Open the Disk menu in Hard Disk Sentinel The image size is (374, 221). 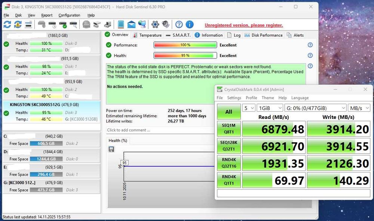click(18, 15)
